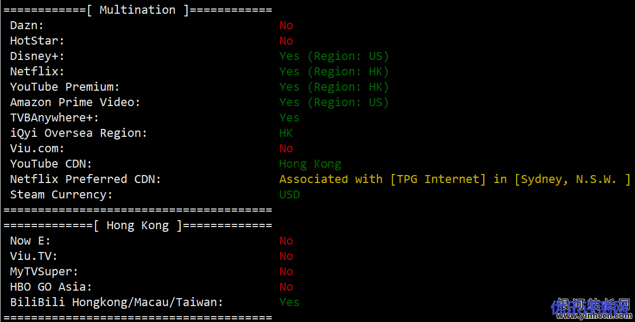Select YouTube Premium row label

[x=65, y=87]
